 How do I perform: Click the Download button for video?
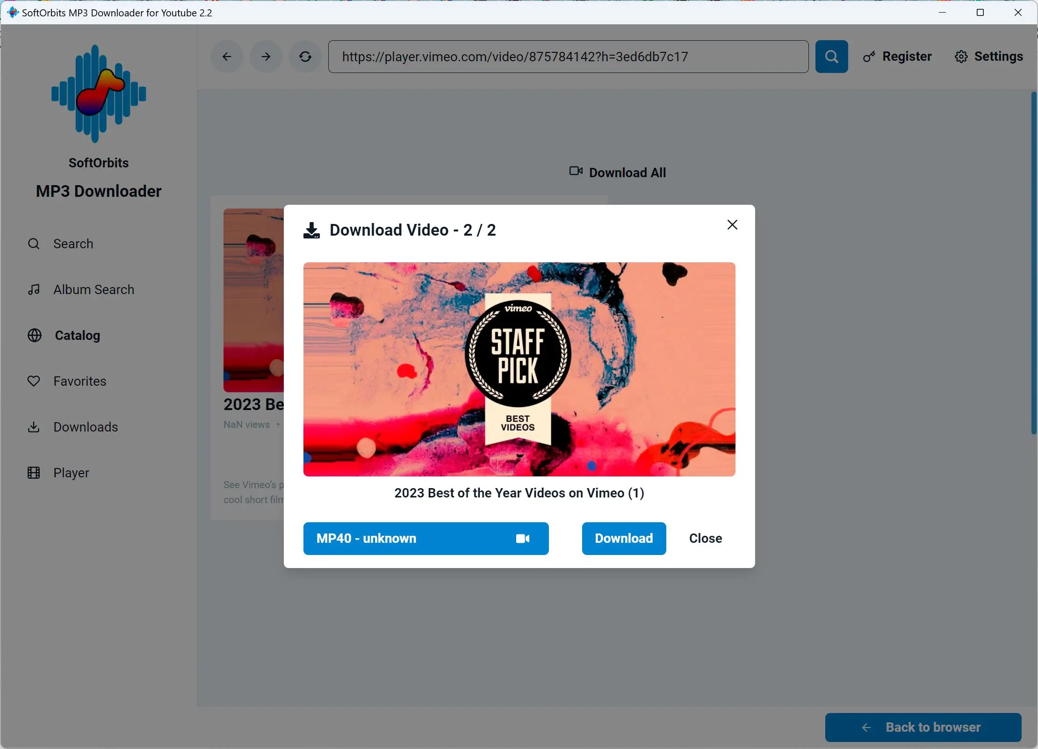click(624, 538)
